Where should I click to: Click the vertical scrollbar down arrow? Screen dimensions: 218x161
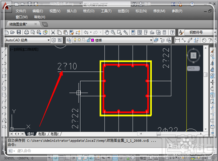point(205,129)
